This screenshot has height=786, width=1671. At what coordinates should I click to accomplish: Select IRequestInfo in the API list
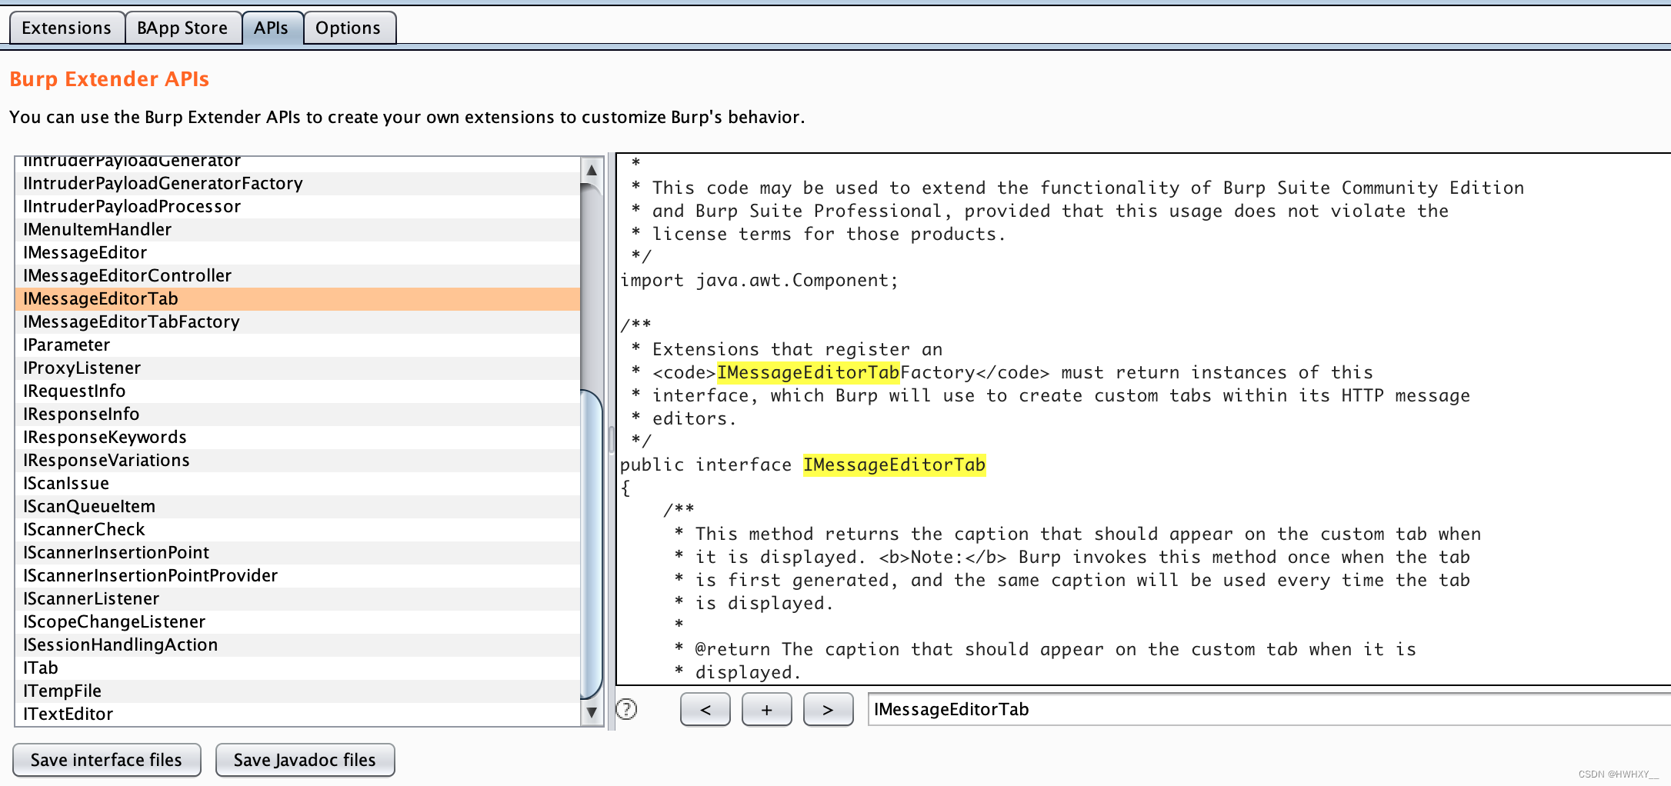coord(297,391)
